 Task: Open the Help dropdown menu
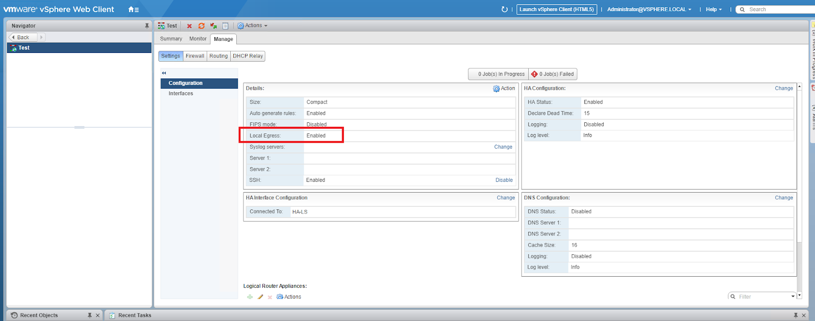point(714,9)
